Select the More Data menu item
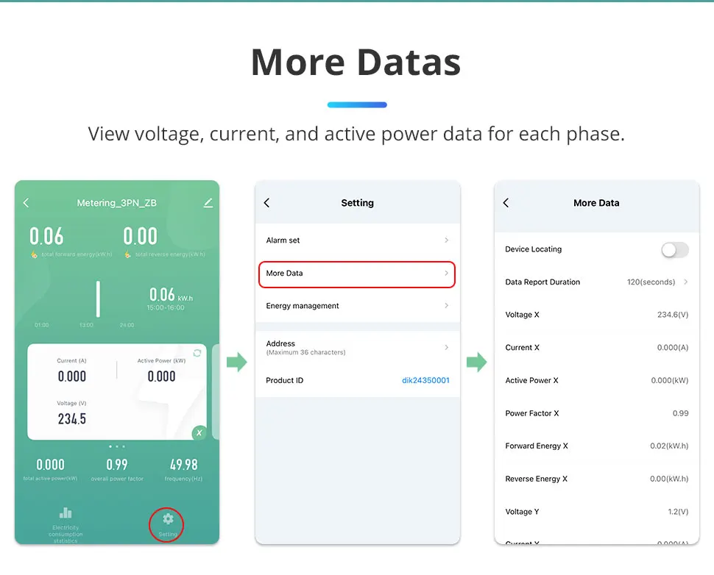This screenshot has height=575, width=714. click(357, 274)
